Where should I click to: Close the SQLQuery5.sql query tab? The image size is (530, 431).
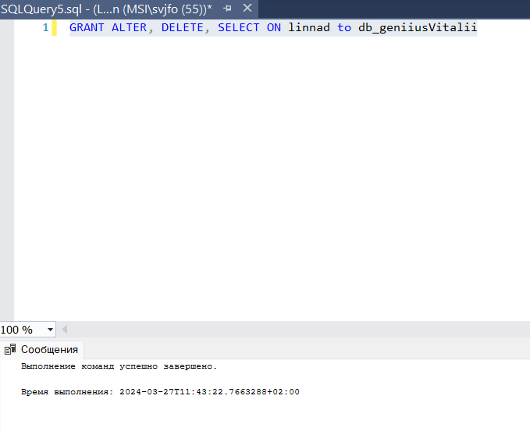click(x=247, y=8)
